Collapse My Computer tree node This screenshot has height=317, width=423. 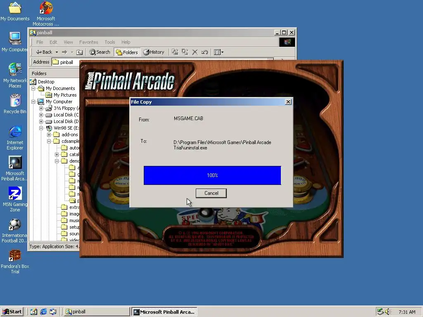[x=33, y=102]
